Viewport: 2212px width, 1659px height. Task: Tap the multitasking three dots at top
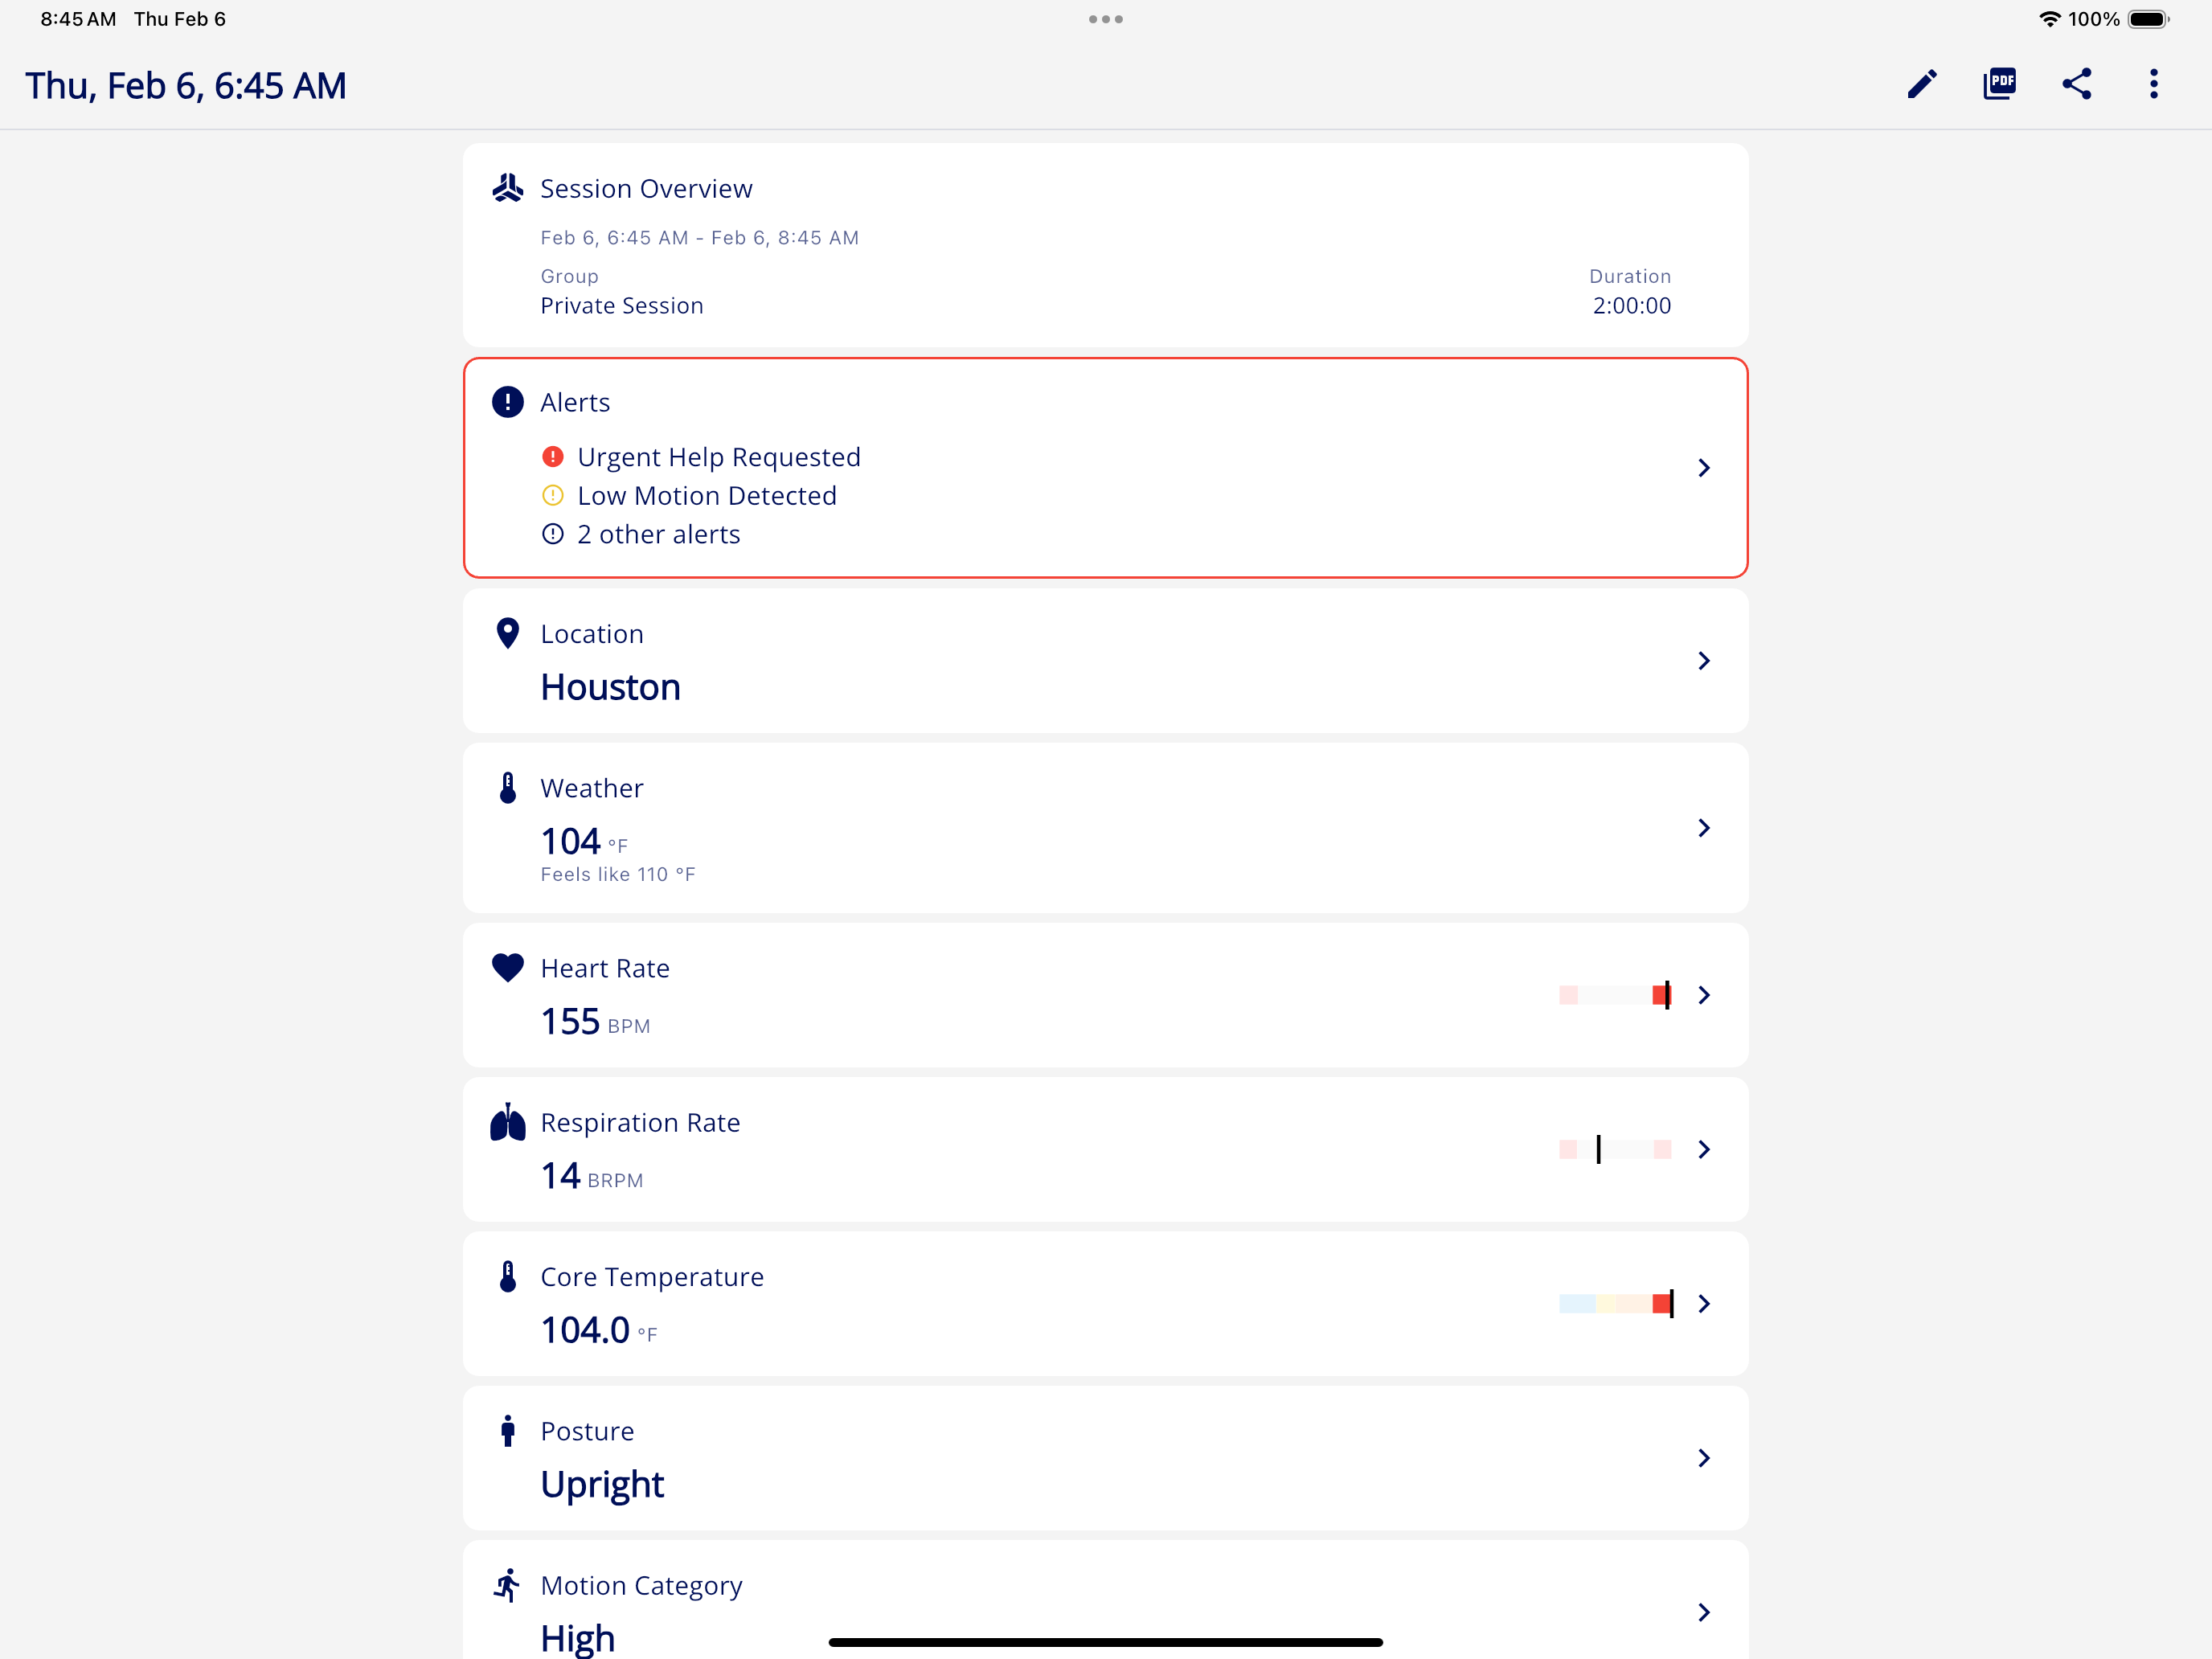tap(1106, 19)
